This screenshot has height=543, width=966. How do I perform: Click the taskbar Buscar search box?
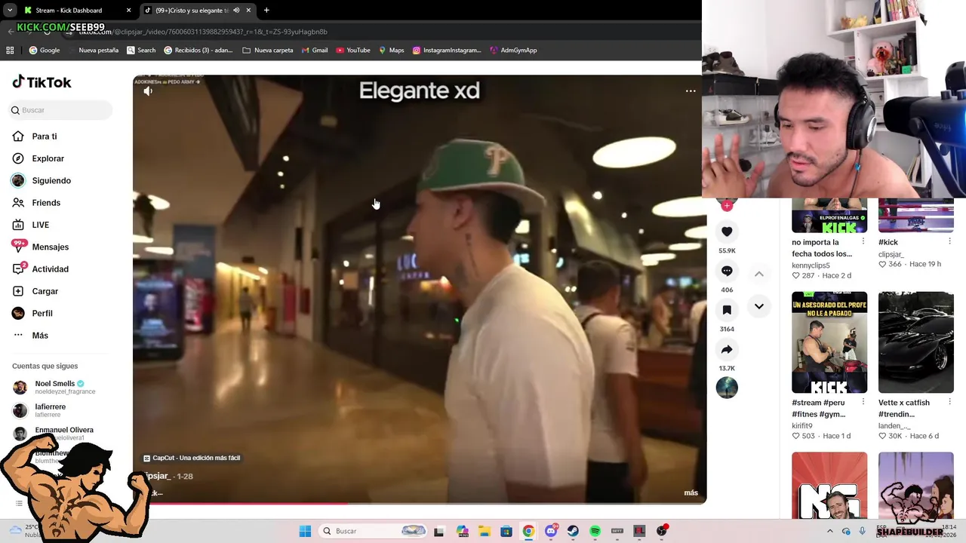click(374, 531)
